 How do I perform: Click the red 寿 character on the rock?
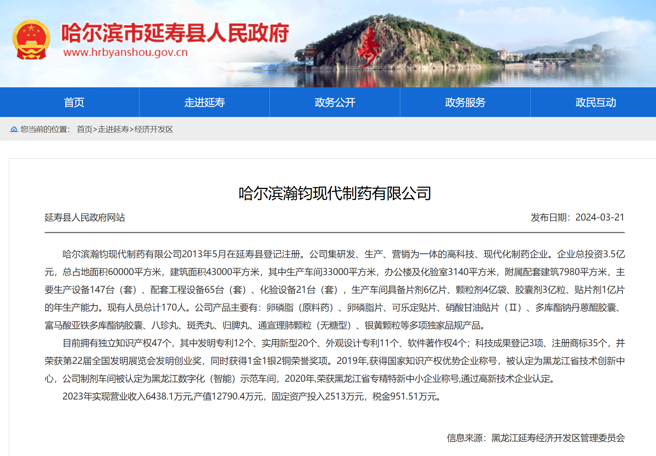point(368,48)
